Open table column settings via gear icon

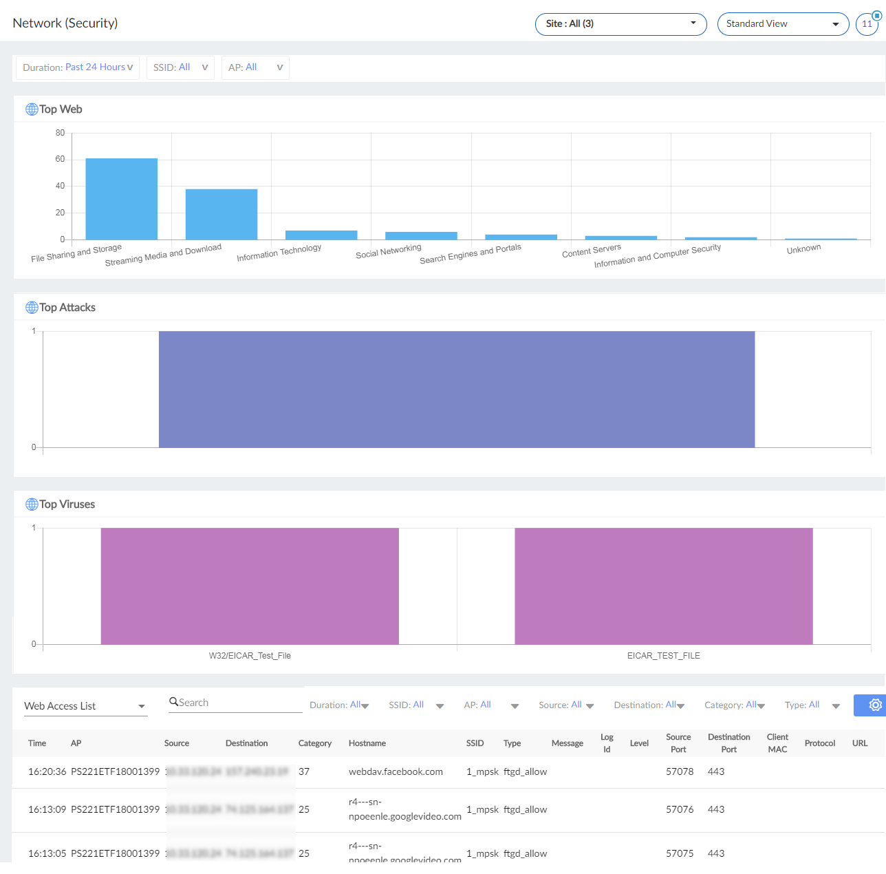[x=875, y=705]
